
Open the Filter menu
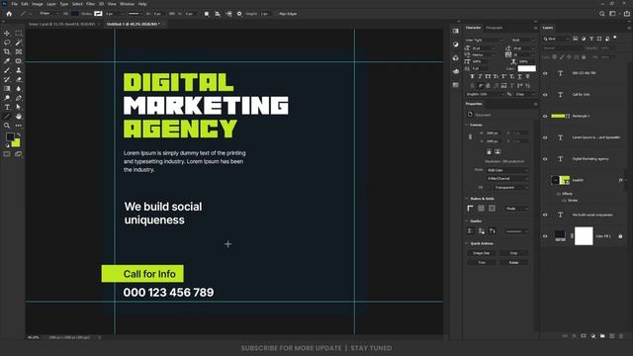tap(90, 4)
